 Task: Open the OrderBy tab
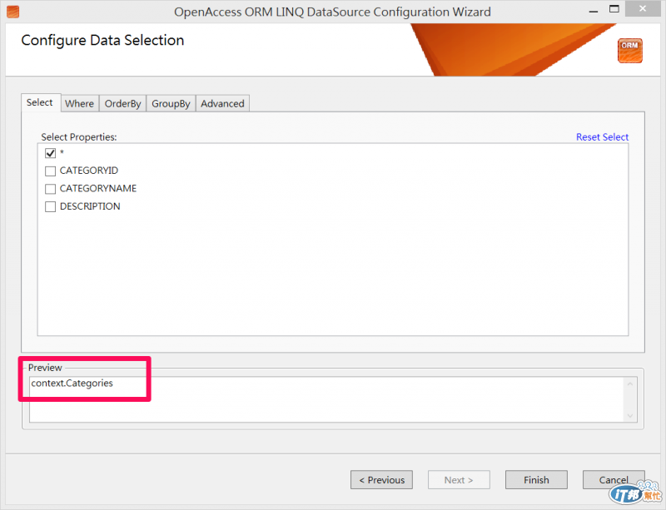click(x=122, y=104)
